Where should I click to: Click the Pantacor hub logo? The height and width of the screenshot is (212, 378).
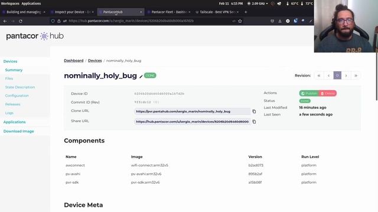(35, 36)
